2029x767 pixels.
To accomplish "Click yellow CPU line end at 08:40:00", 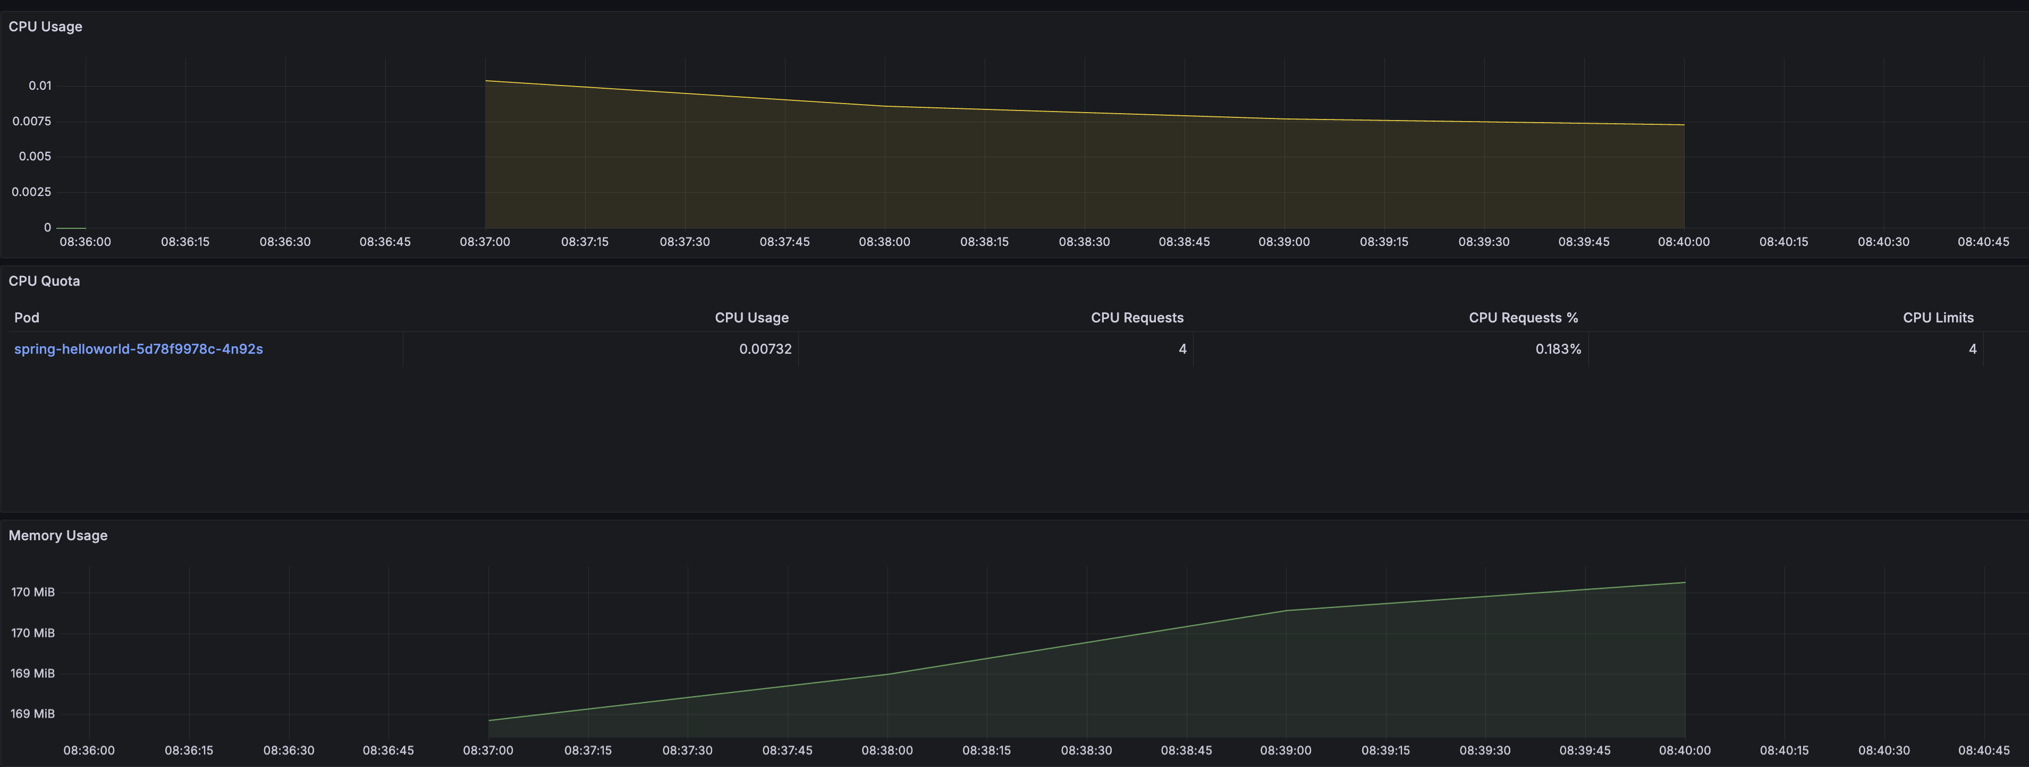I will click(x=1683, y=124).
